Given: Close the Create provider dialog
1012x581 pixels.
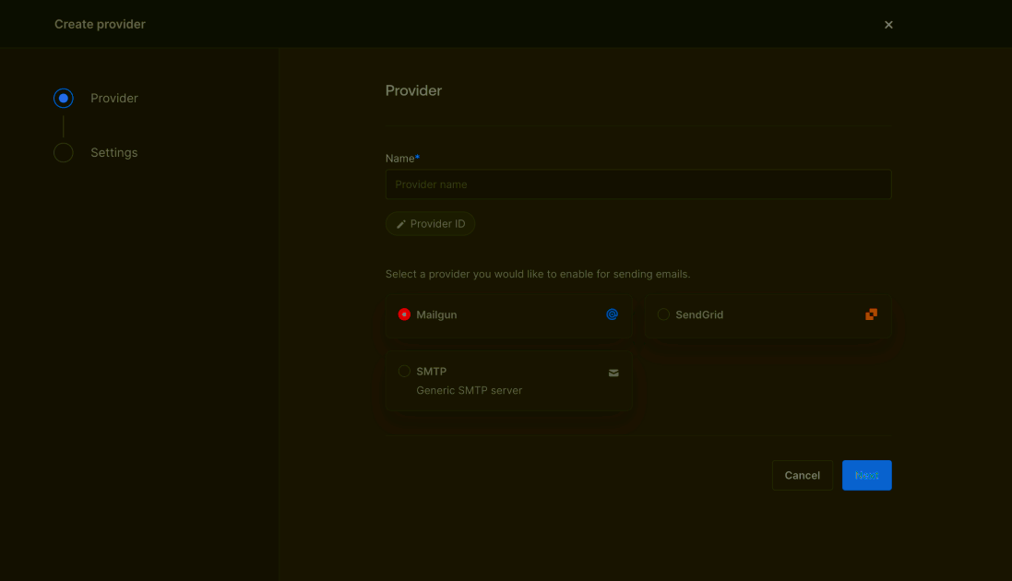Looking at the screenshot, I should tap(888, 25).
